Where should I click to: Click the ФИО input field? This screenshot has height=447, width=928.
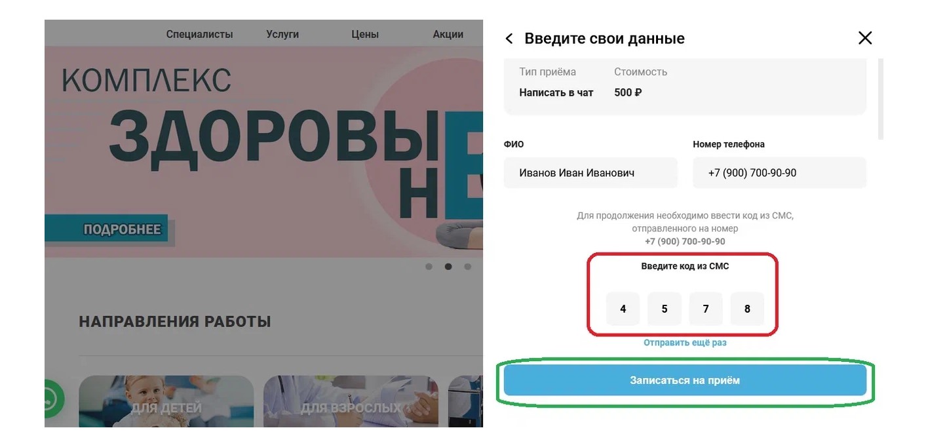590,173
